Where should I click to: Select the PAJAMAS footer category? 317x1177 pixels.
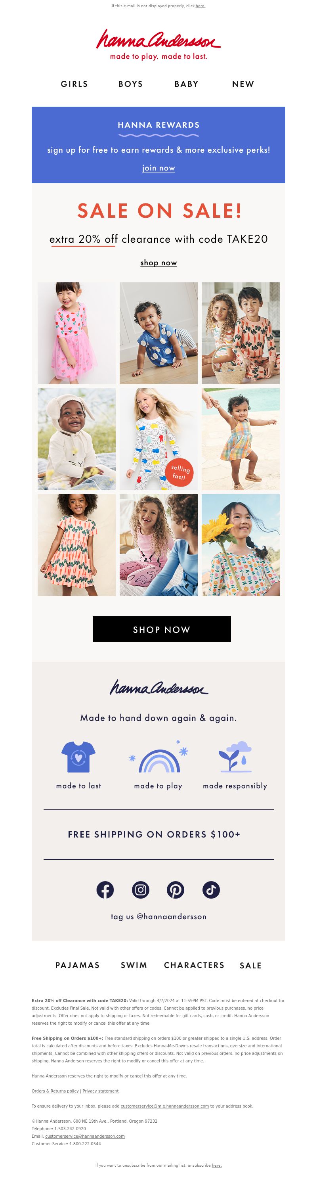[78, 965]
